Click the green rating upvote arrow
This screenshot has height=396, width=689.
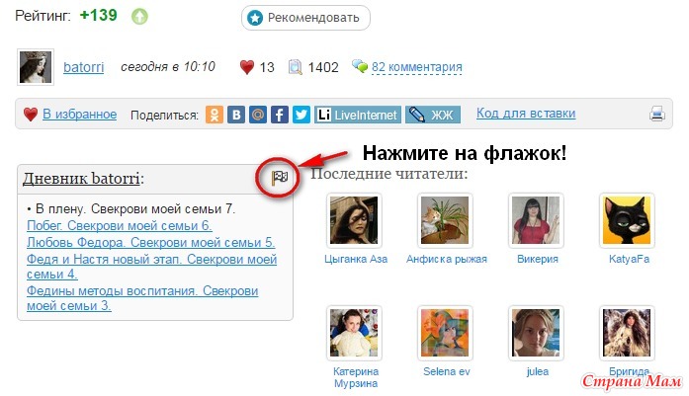tap(139, 17)
